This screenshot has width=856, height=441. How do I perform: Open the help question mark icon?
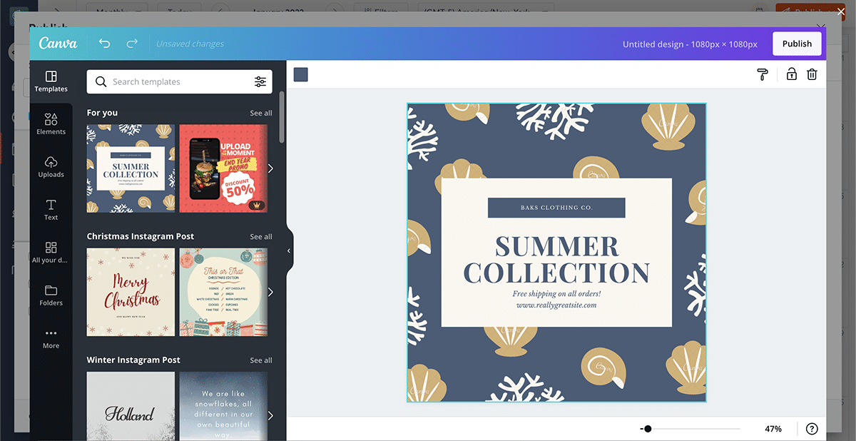click(x=812, y=429)
